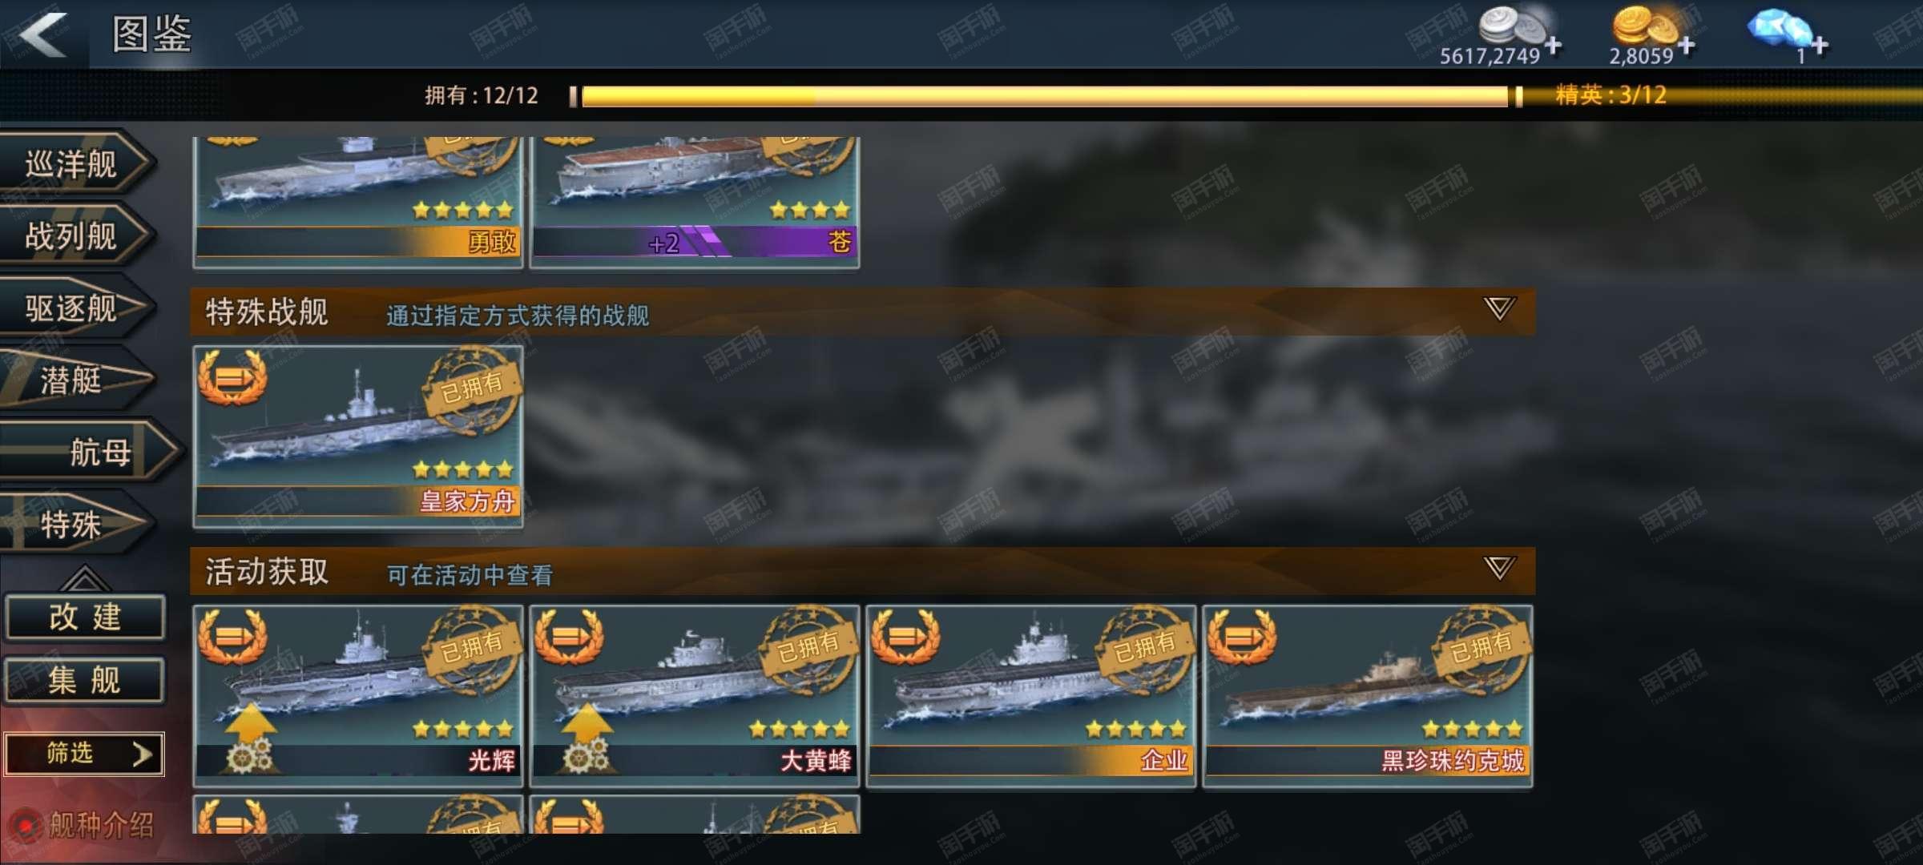Image resolution: width=1923 pixels, height=865 pixels.
Task: Add silver coins with plus icon
Action: coord(1553,46)
